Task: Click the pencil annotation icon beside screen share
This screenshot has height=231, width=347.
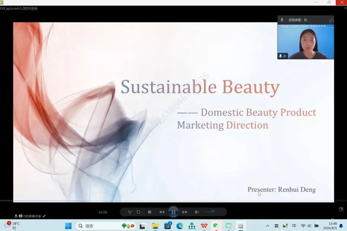Action: click(x=44, y=216)
